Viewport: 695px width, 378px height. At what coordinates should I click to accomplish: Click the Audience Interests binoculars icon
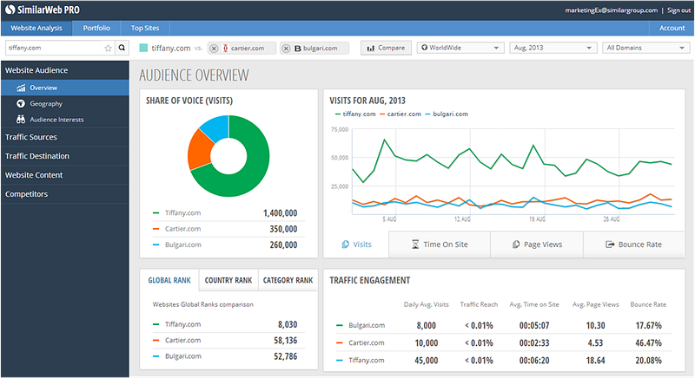20,120
